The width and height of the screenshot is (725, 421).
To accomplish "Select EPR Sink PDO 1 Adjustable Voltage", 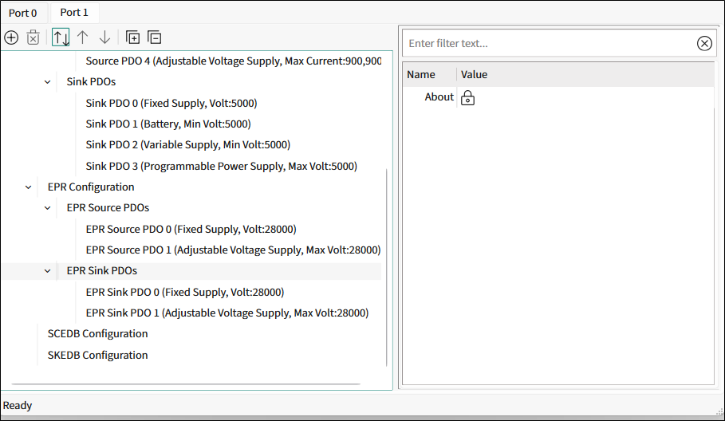I will click(x=227, y=313).
